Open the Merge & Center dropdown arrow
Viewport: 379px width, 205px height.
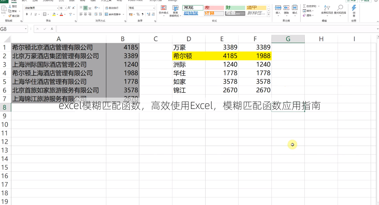(123, 14)
